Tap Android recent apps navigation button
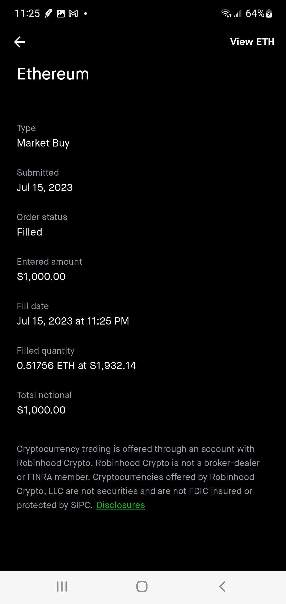This screenshot has height=604, width=286. pos(62,587)
